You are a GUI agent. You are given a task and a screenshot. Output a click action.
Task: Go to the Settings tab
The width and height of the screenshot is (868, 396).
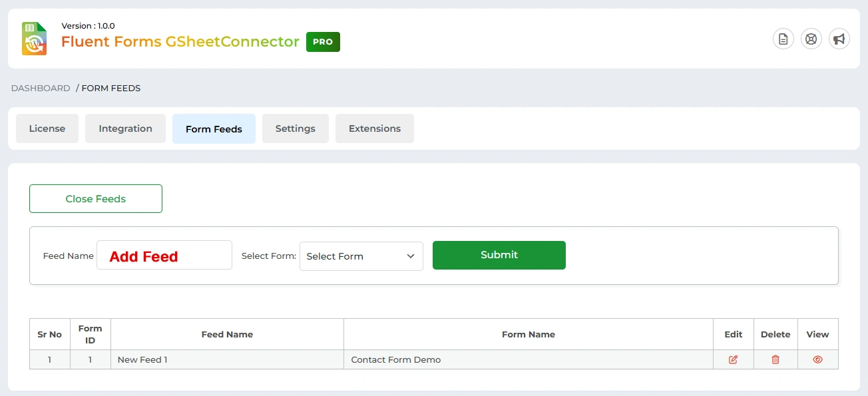(x=296, y=128)
